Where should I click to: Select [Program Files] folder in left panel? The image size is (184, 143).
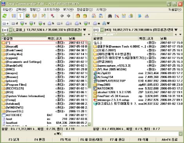(x=45, y=85)
